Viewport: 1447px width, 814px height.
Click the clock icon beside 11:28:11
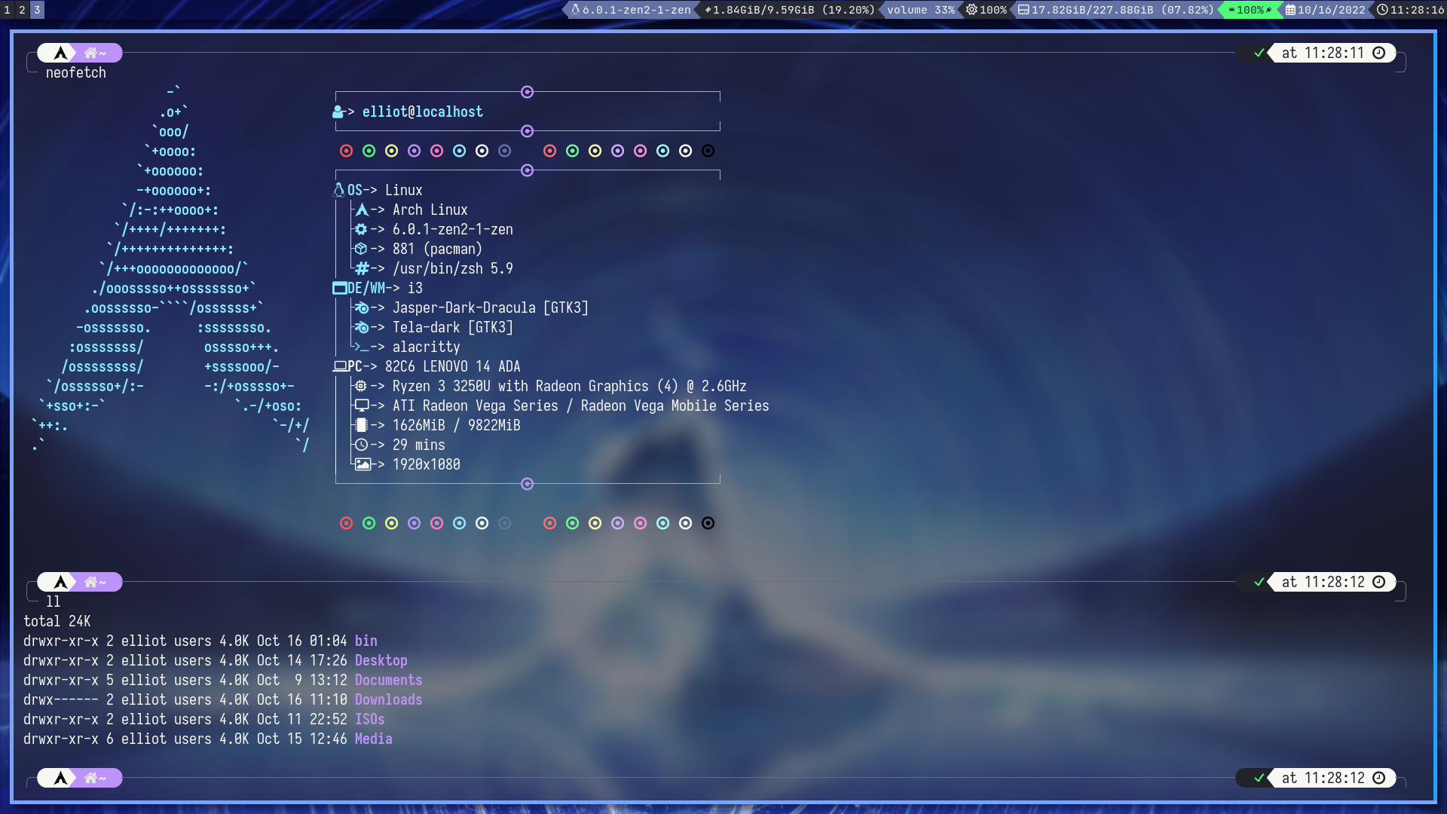[1378, 54]
